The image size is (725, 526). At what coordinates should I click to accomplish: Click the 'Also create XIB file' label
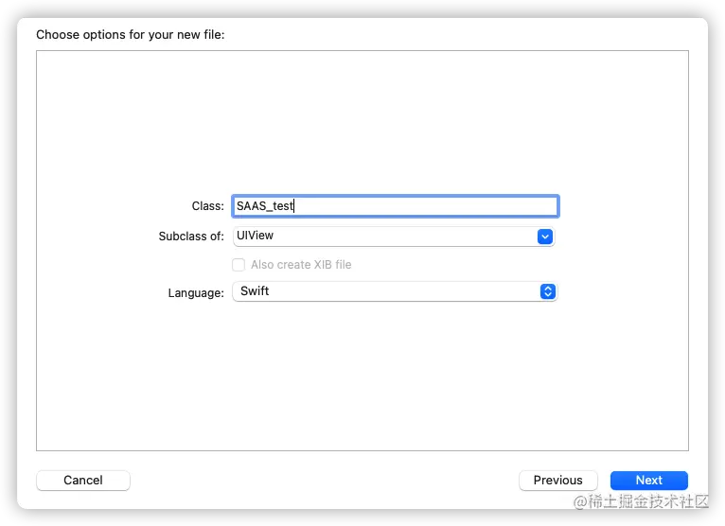tap(301, 265)
